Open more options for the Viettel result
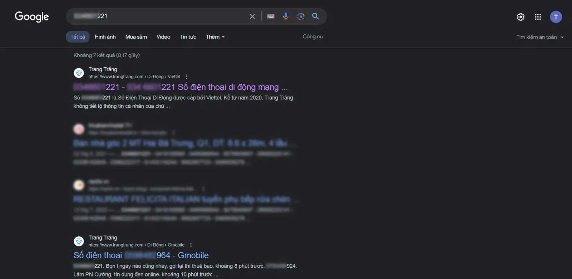Screen dimensions: 572x279 [x=187, y=77]
